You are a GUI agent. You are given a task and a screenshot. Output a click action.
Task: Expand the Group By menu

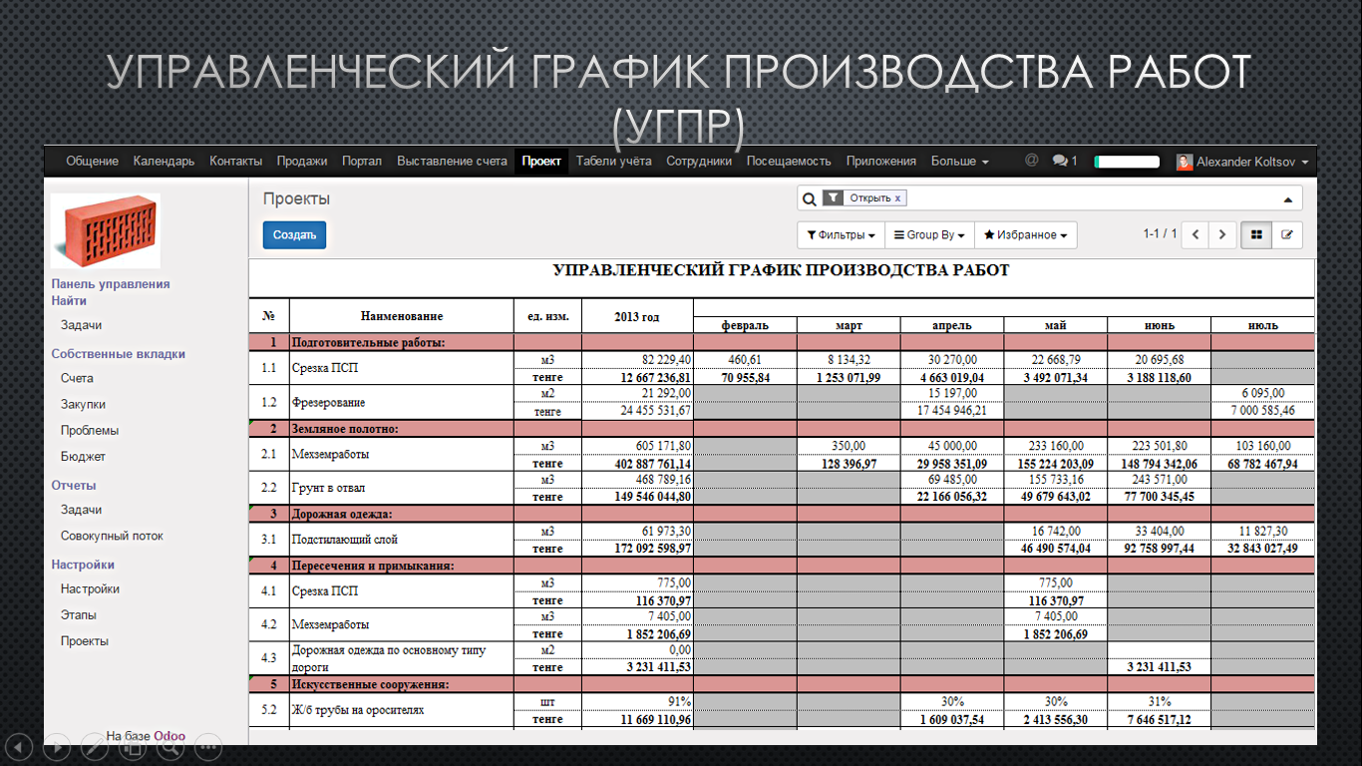926,234
